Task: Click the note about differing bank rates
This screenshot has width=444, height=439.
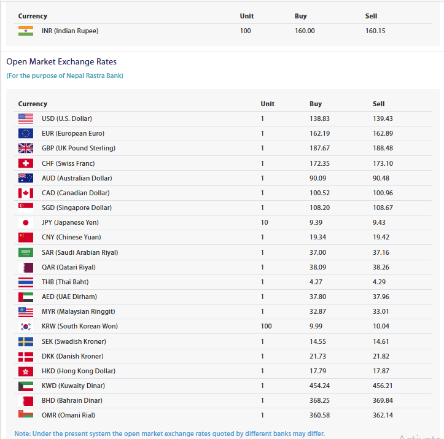Action: tap(169, 433)
